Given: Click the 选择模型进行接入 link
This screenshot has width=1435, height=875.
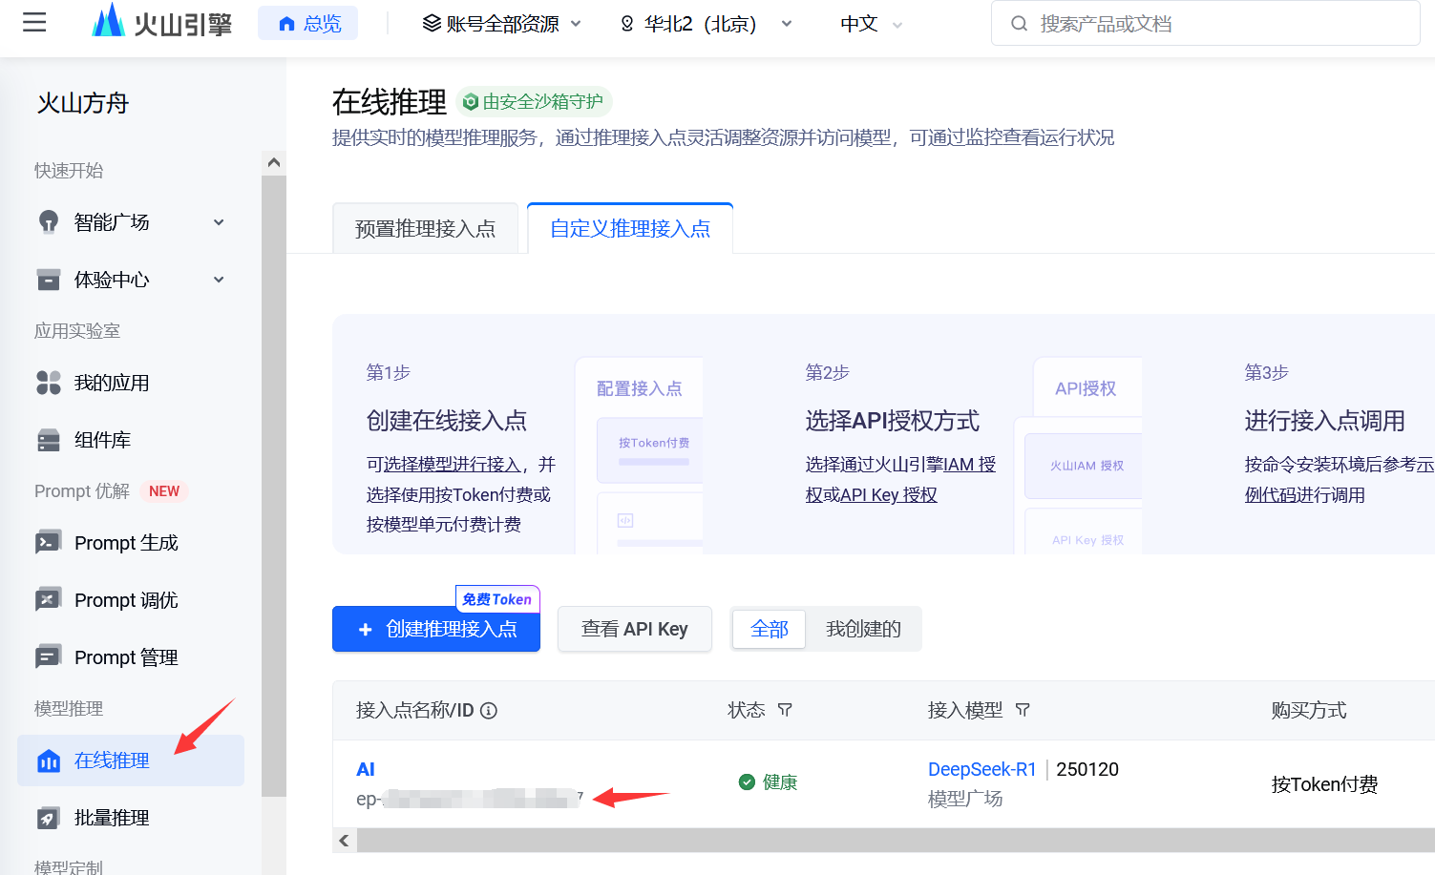Looking at the screenshot, I should [452, 465].
